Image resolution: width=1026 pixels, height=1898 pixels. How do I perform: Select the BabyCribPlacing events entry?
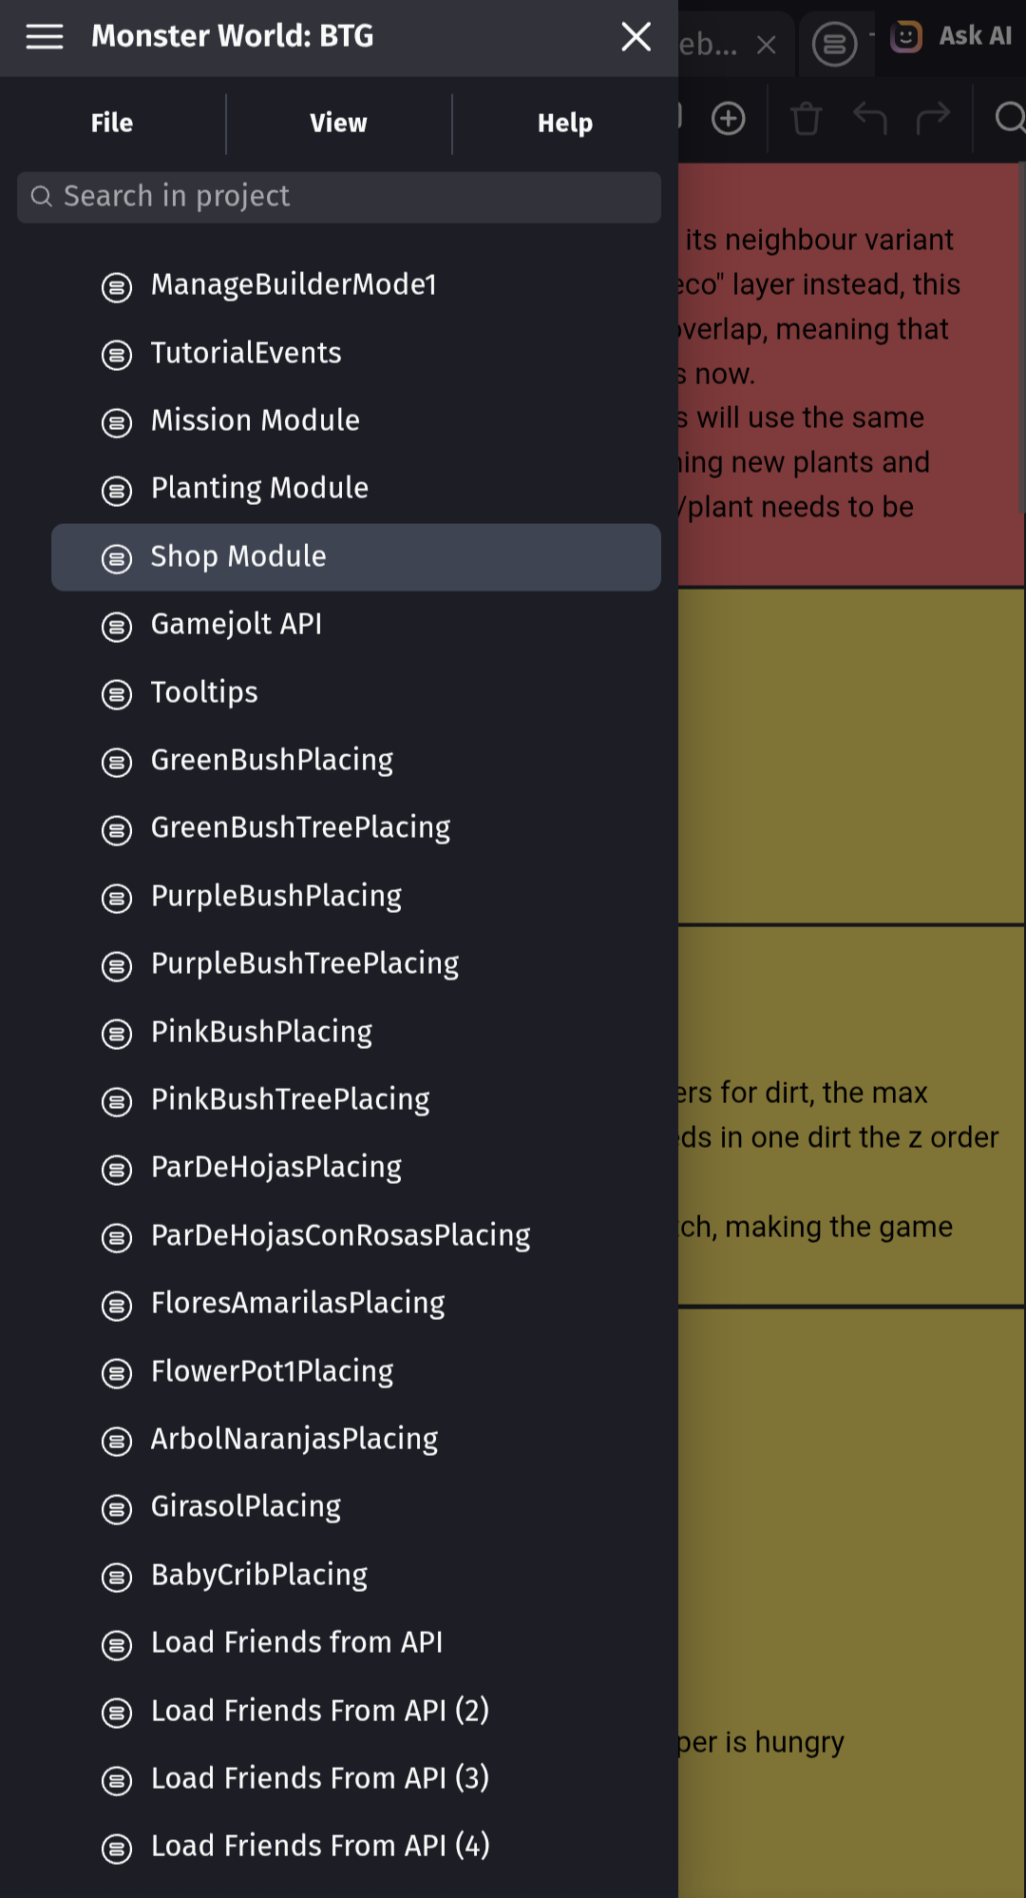click(x=259, y=1575)
